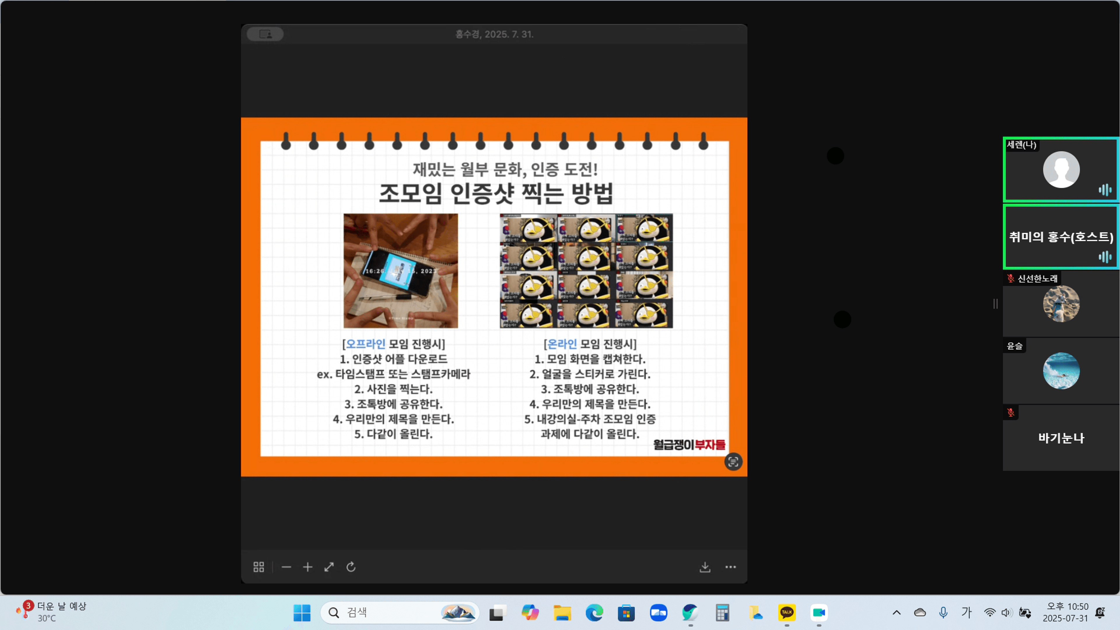1120x630 pixels.
Task: Select the 신선한노래 participant tile
Action: [x=1061, y=304]
